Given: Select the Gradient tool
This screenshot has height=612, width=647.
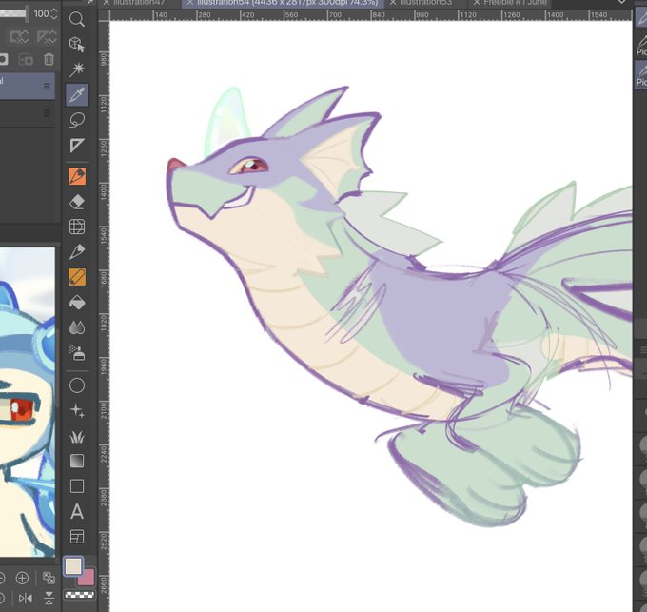Looking at the screenshot, I should click(x=77, y=461).
